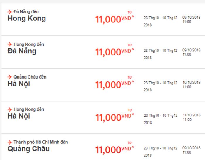Open the Đà Nẵng to Hong Kong destination heading
Viewport: 205px width, 160px height.
click(27, 18)
